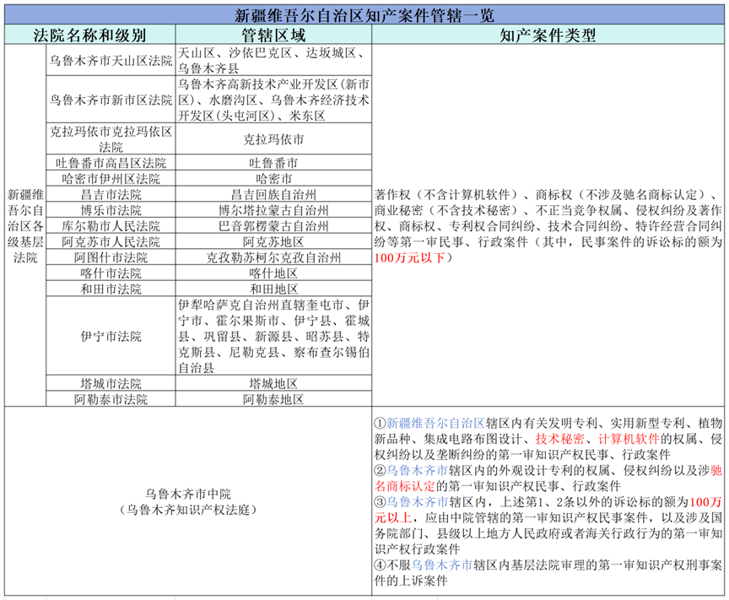Click the 乌鲁木齐市天山区法院 cell
Image resolution: width=729 pixels, height=600 pixels.
click(x=111, y=61)
